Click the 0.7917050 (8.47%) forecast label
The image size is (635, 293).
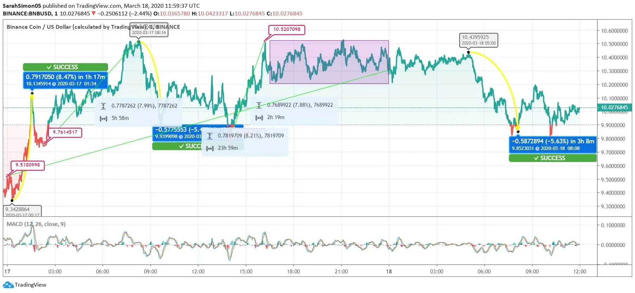pyautogui.click(x=65, y=80)
